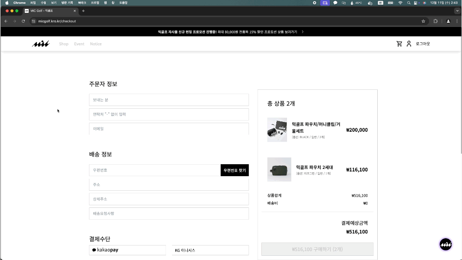Open Chrome extensions puzzle icon

tap(435, 21)
